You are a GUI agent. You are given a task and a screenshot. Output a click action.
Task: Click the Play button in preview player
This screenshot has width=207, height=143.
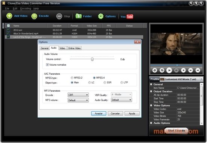pyautogui.click(x=169, y=70)
